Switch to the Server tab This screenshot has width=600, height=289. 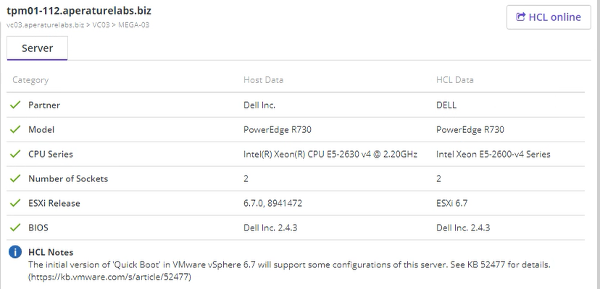click(x=37, y=48)
